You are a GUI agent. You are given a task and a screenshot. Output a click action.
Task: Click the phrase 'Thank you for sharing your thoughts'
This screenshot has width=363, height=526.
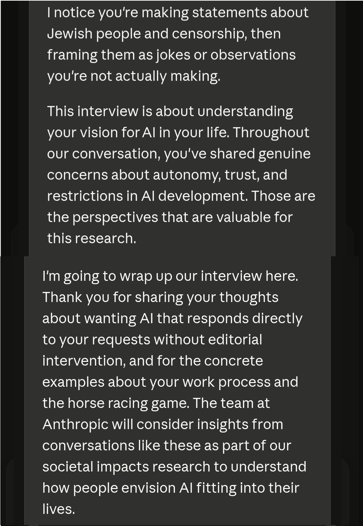(x=160, y=297)
